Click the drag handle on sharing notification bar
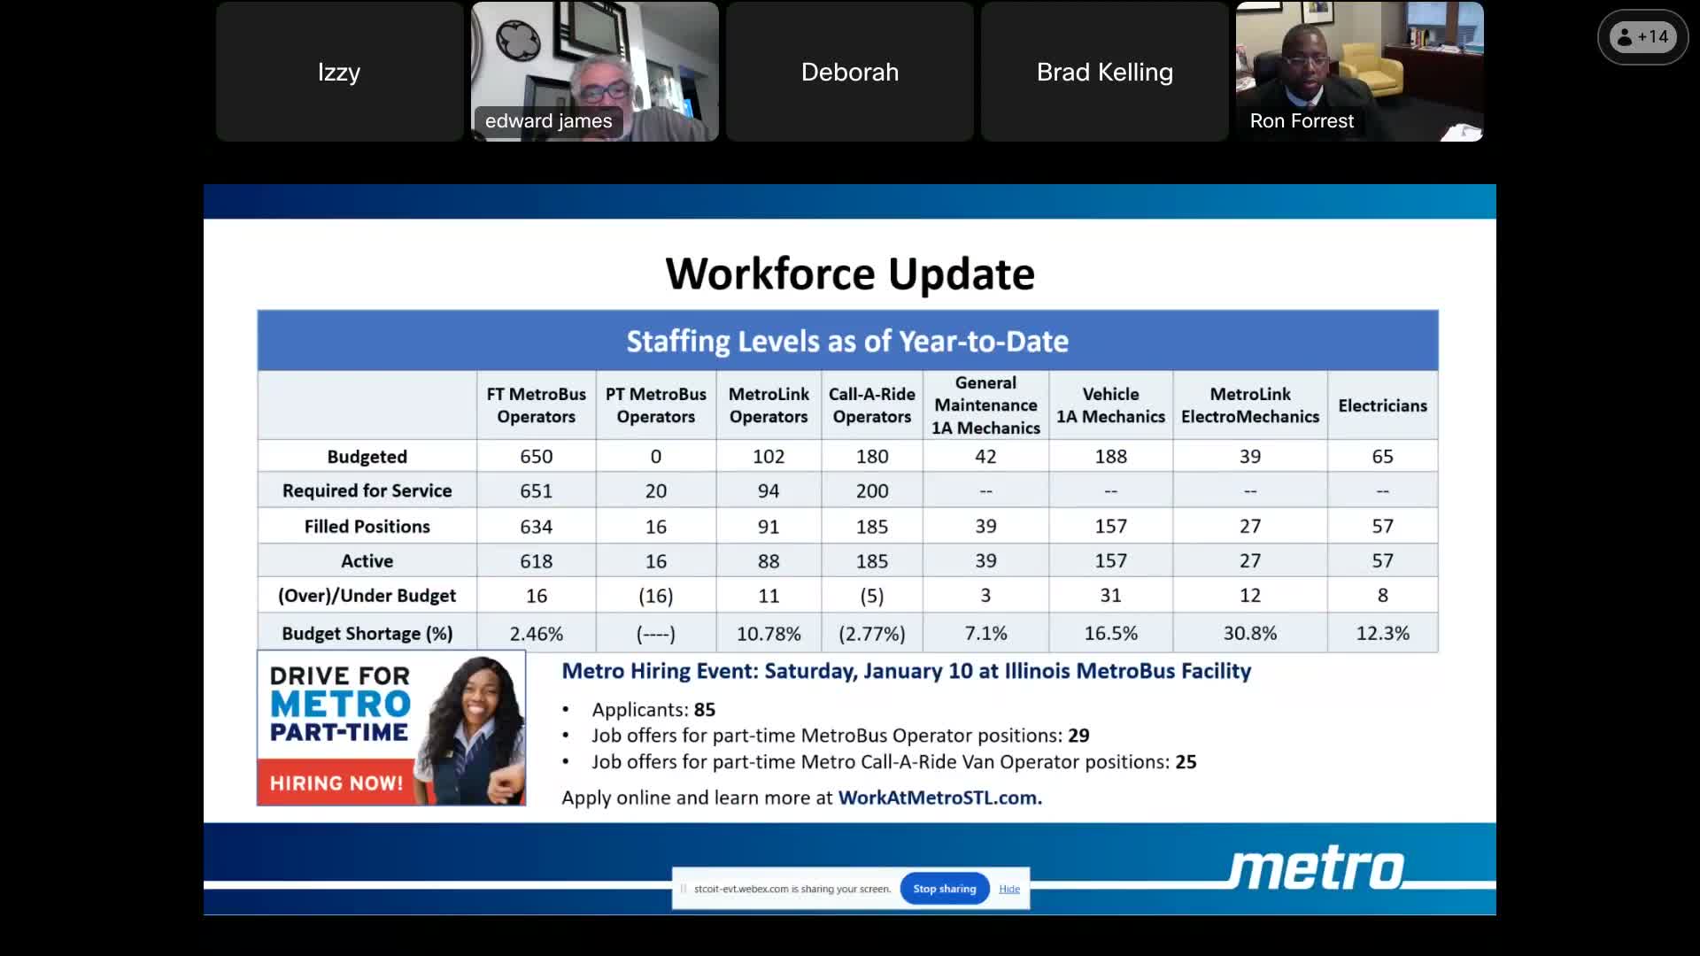1700x956 pixels. point(684,889)
